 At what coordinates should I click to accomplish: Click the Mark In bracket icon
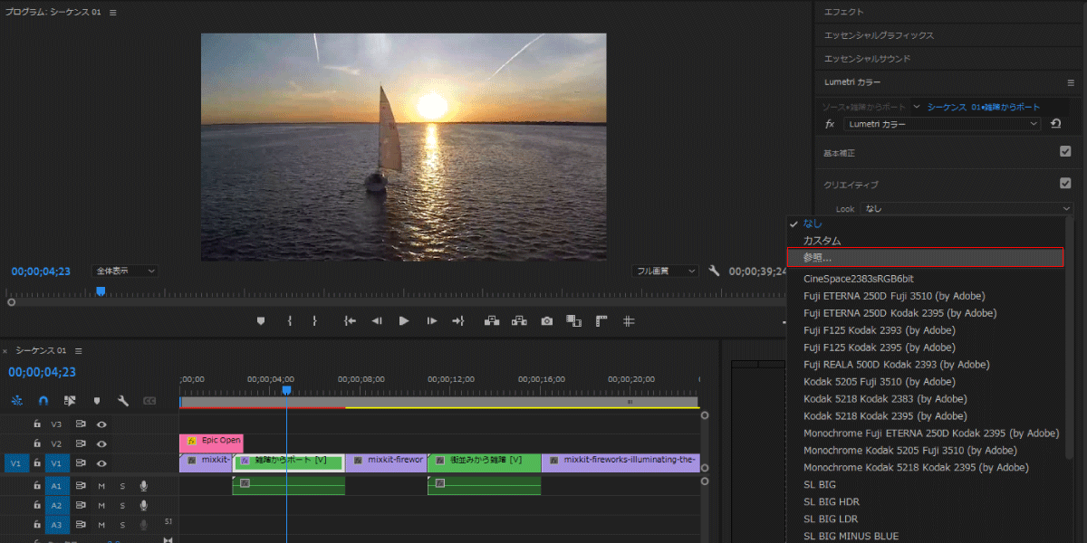click(x=289, y=320)
